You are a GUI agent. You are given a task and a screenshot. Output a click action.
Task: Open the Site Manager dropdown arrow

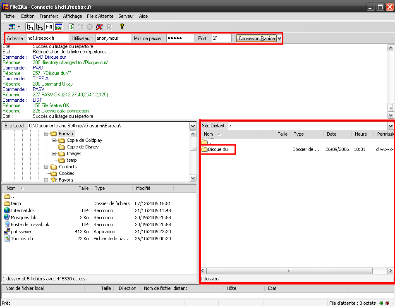19,27
